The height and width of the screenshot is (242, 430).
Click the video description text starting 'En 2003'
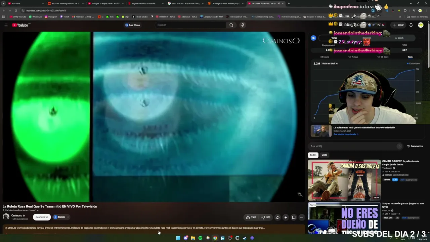[x=135, y=228]
